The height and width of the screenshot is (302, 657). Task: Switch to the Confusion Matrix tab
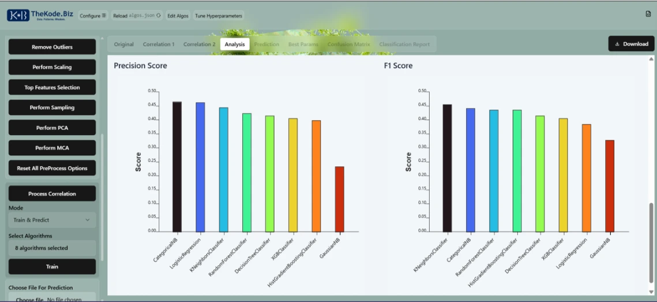click(x=348, y=44)
